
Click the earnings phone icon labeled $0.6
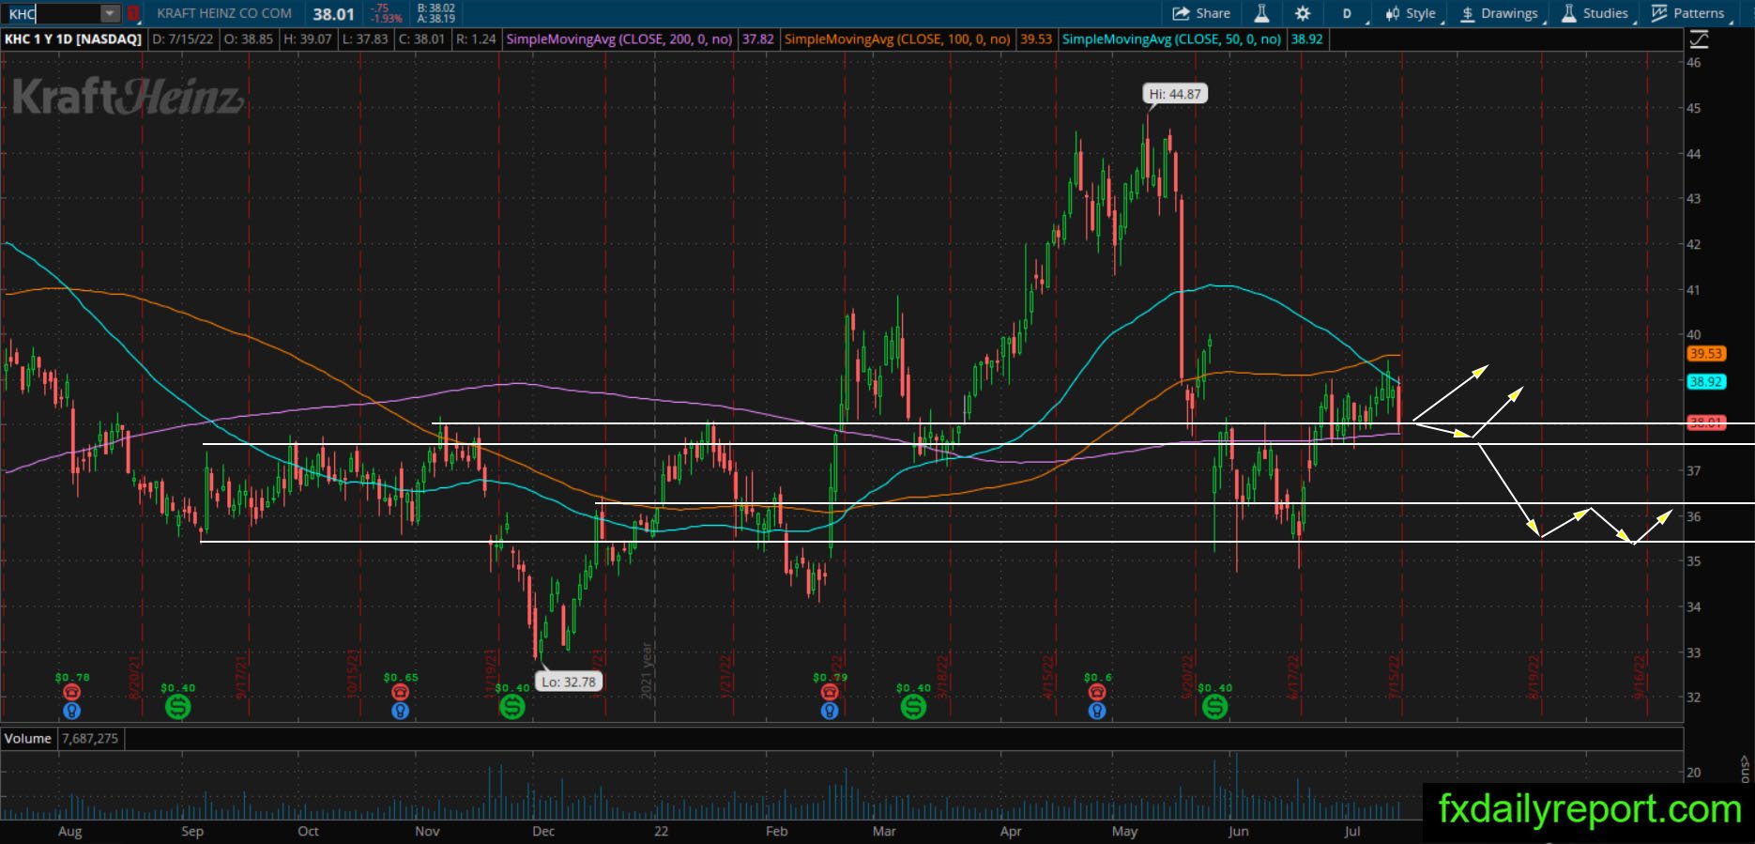pyautogui.click(x=1097, y=692)
